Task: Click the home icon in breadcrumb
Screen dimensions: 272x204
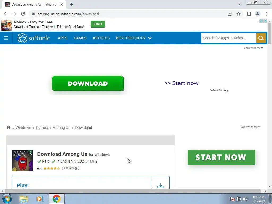Action: tap(8, 127)
